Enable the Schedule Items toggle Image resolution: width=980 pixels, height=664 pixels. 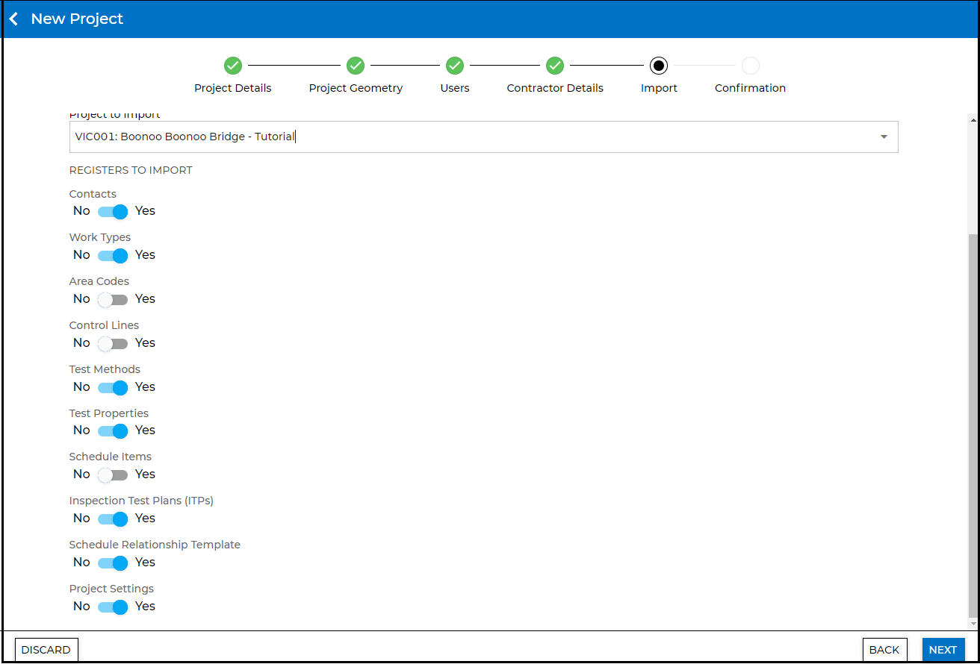click(x=114, y=475)
